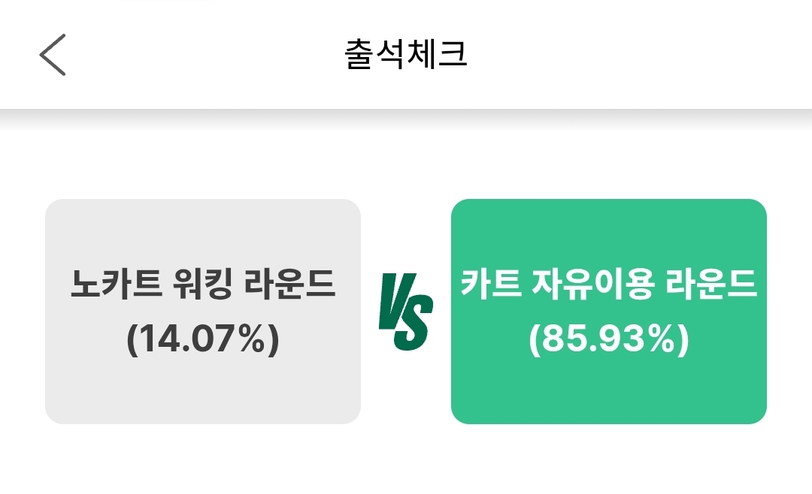
Task: Return to previous page via header arrow
Action: (x=53, y=55)
